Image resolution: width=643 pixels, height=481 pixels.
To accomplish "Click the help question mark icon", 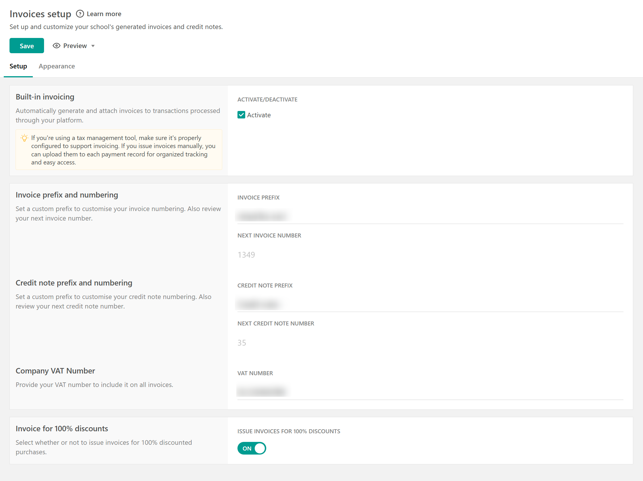I will point(80,14).
